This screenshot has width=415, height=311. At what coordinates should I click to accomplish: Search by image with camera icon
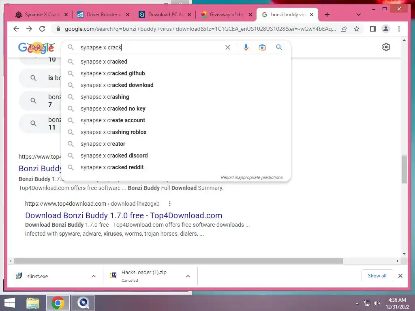(262, 47)
